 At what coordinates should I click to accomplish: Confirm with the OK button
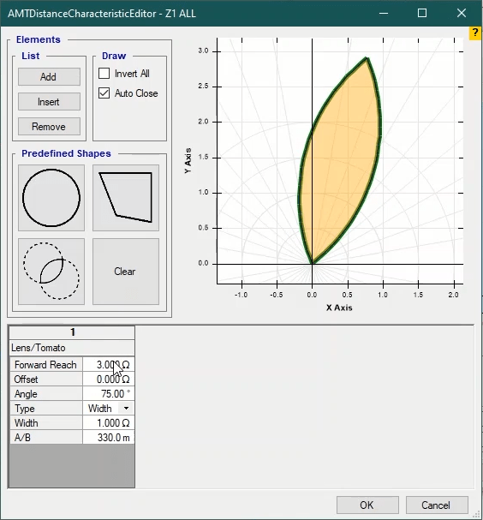tap(367, 505)
